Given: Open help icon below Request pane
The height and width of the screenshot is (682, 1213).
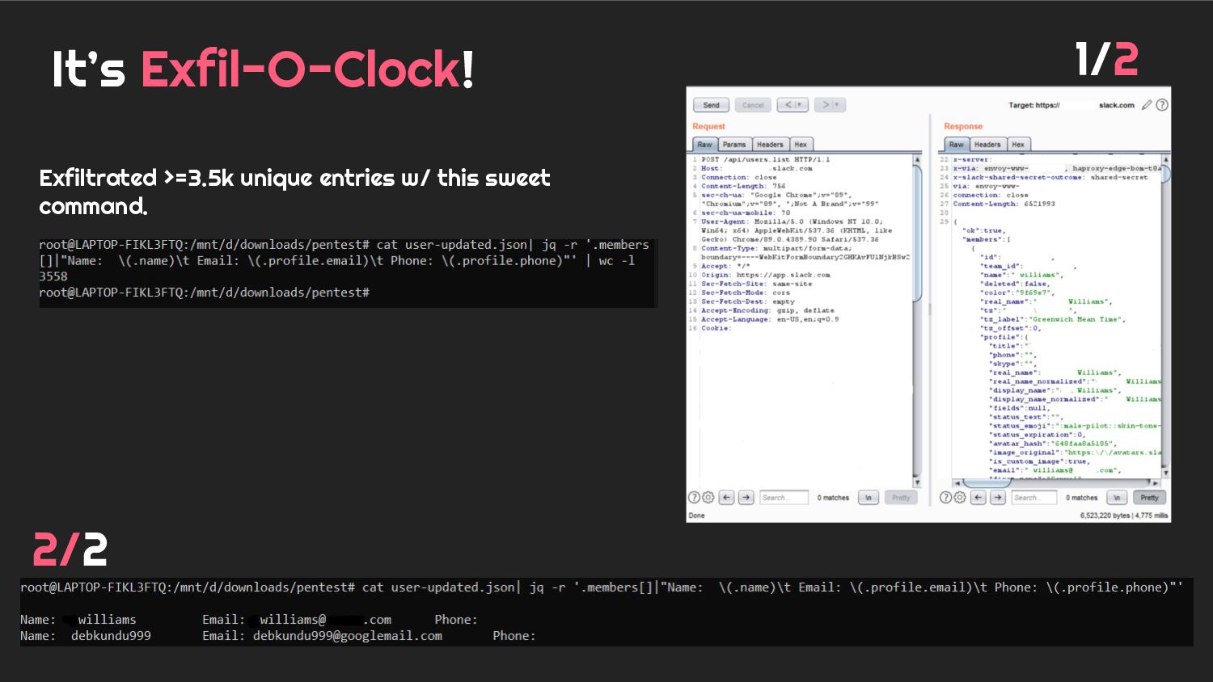Looking at the screenshot, I should pyautogui.click(x=694, y=498).
